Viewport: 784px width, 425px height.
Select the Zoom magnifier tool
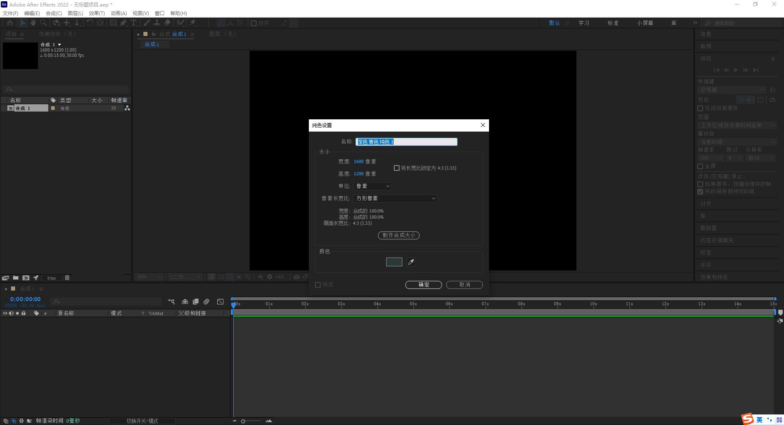tap(43, 23)
